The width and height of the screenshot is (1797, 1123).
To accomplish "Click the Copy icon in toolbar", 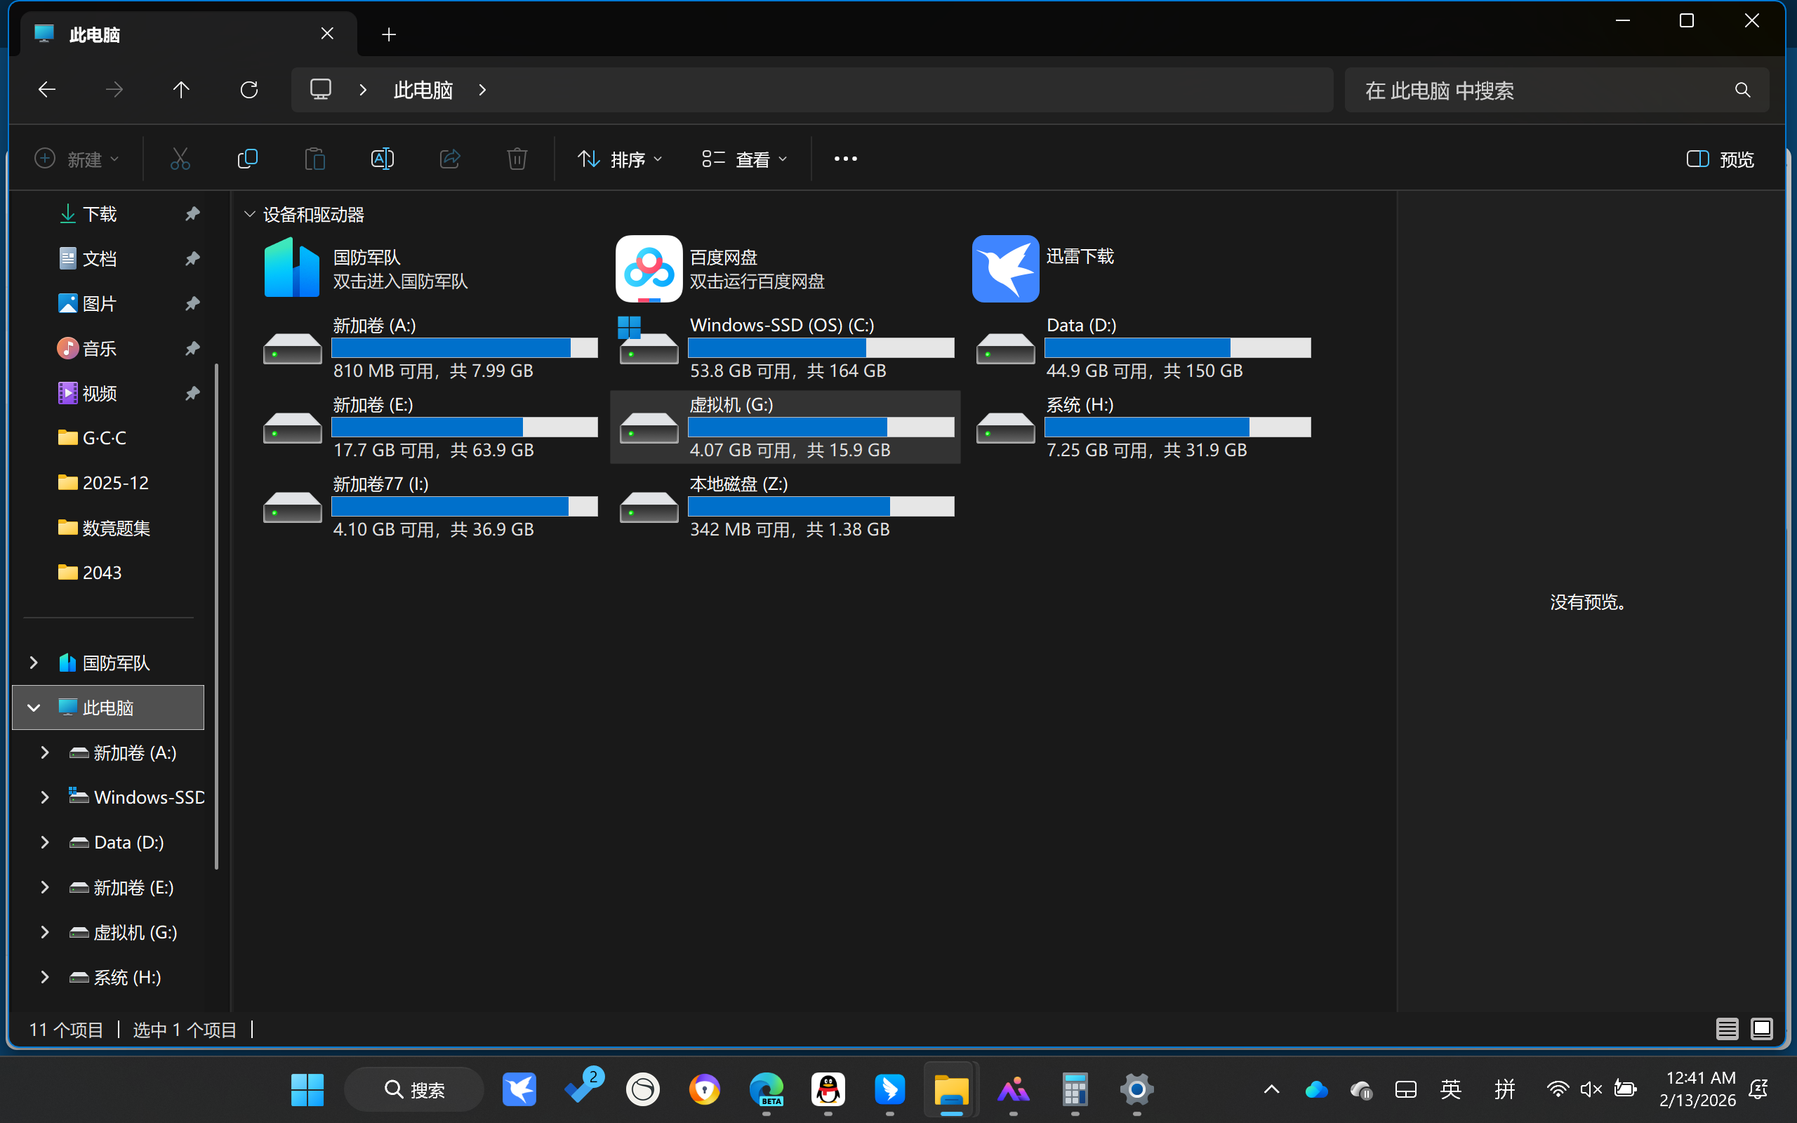I will [247, 159].
